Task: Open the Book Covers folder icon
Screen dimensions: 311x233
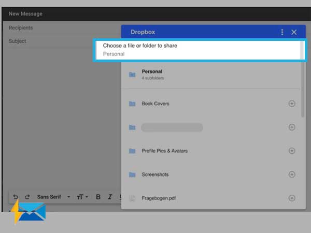Action: click(132, 104)
